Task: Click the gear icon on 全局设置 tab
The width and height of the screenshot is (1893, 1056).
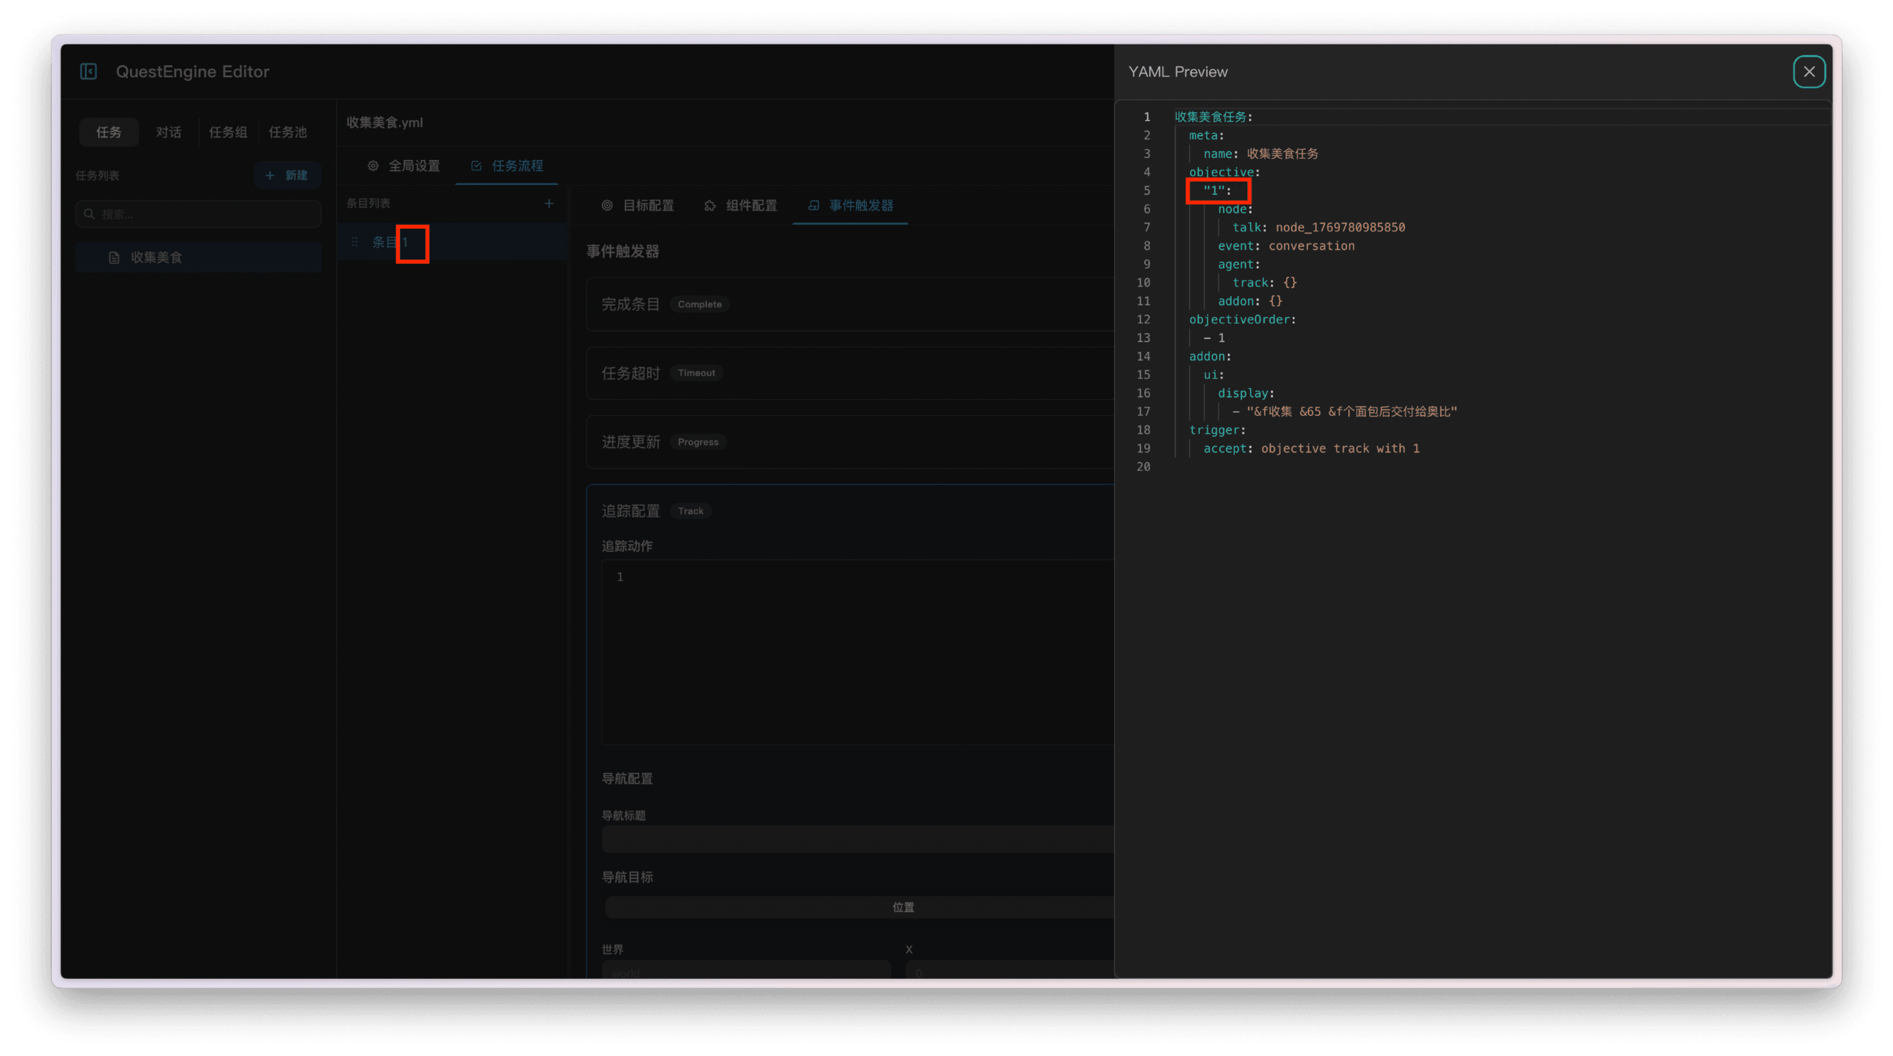Action: click(373, 166)
